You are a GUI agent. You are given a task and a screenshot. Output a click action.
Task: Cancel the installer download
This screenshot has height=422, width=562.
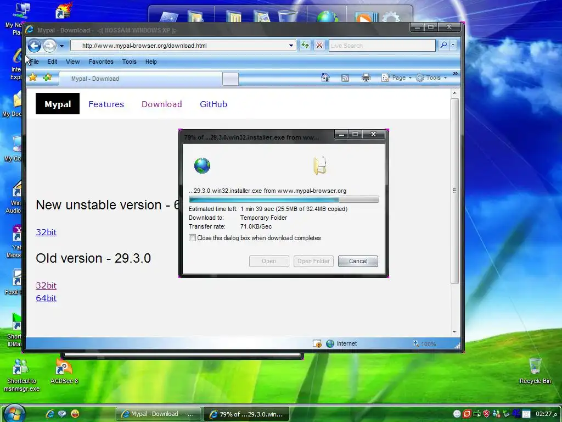358,261
